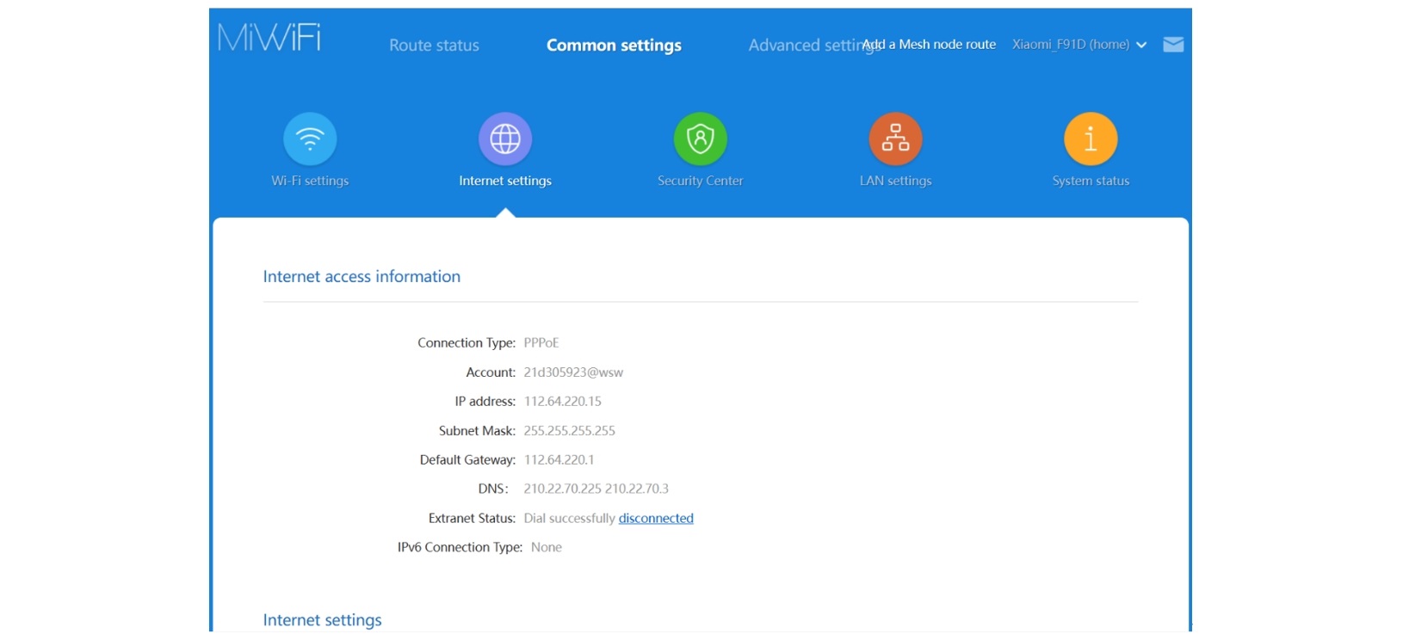Open the green shield Security Center icon
The image size is (1403, 640).
tap(700, 138)
